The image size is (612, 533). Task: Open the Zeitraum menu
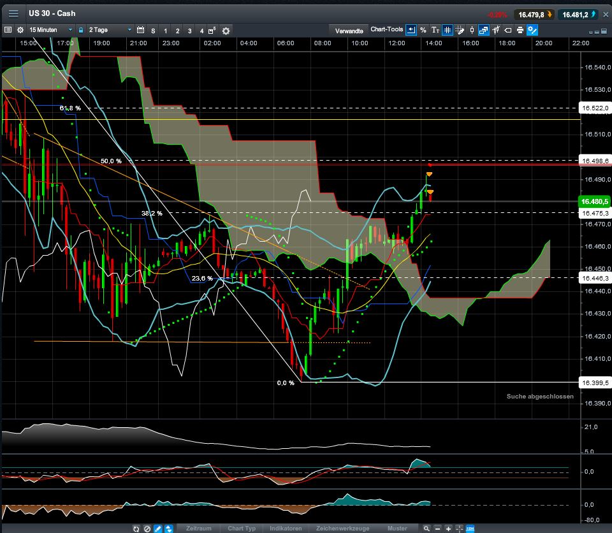pos(199,529)
